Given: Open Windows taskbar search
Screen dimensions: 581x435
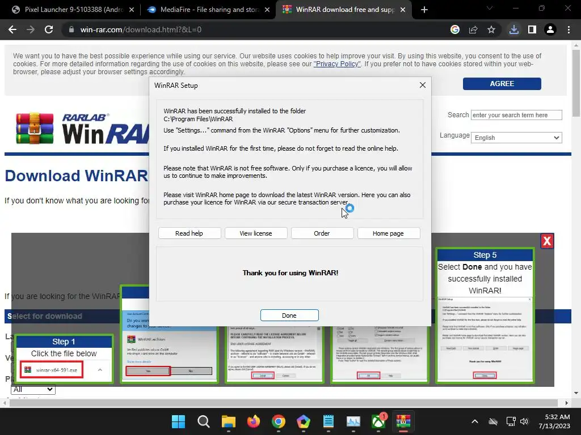Looking at the screenshot, I should point(204,421).
